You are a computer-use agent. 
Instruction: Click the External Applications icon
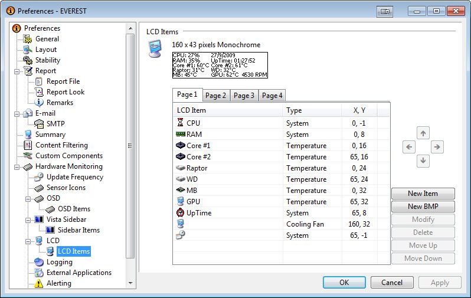click(x=39, y=273)
